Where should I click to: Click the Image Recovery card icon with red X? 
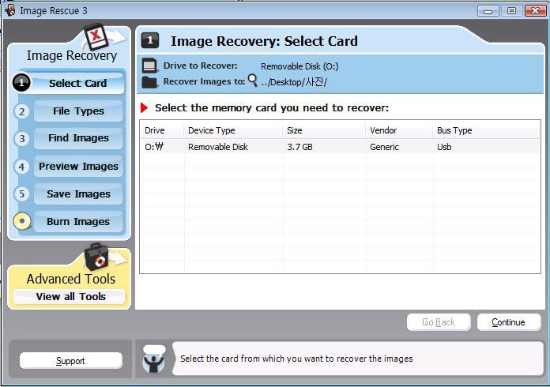tap(96, 36)
